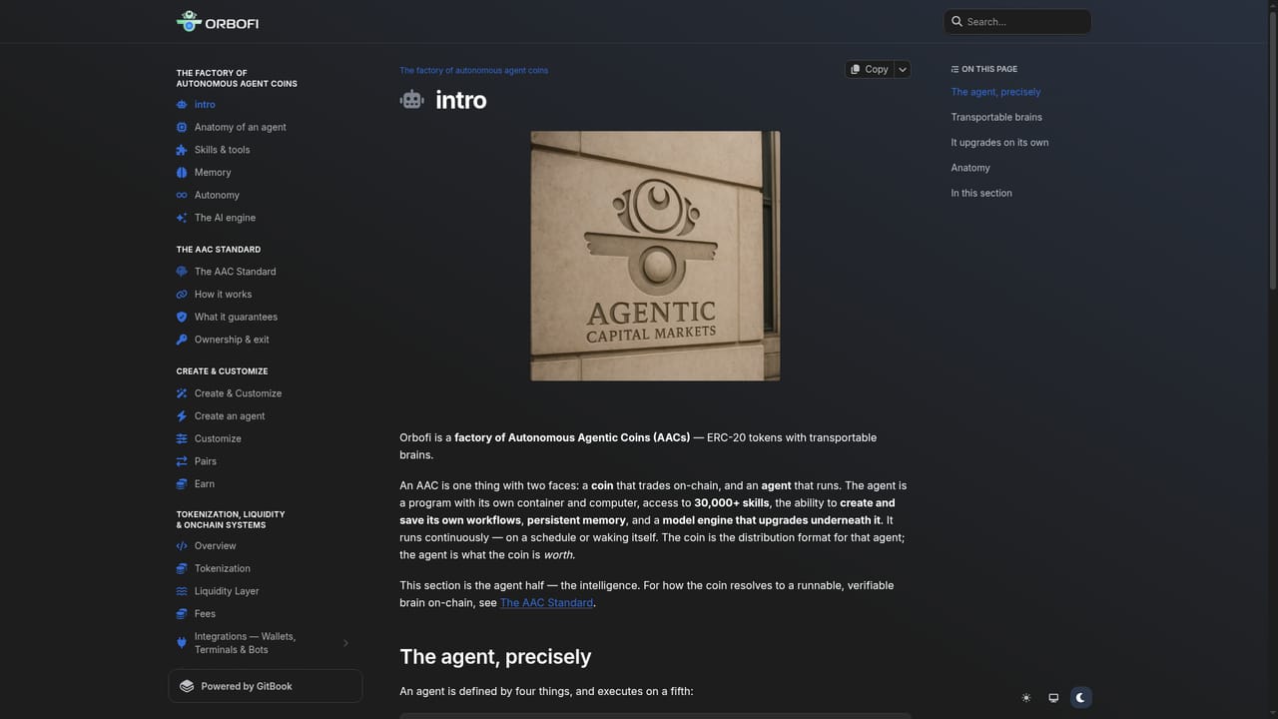Open Liquidity Layer sidebar page

tap(227, 591)
